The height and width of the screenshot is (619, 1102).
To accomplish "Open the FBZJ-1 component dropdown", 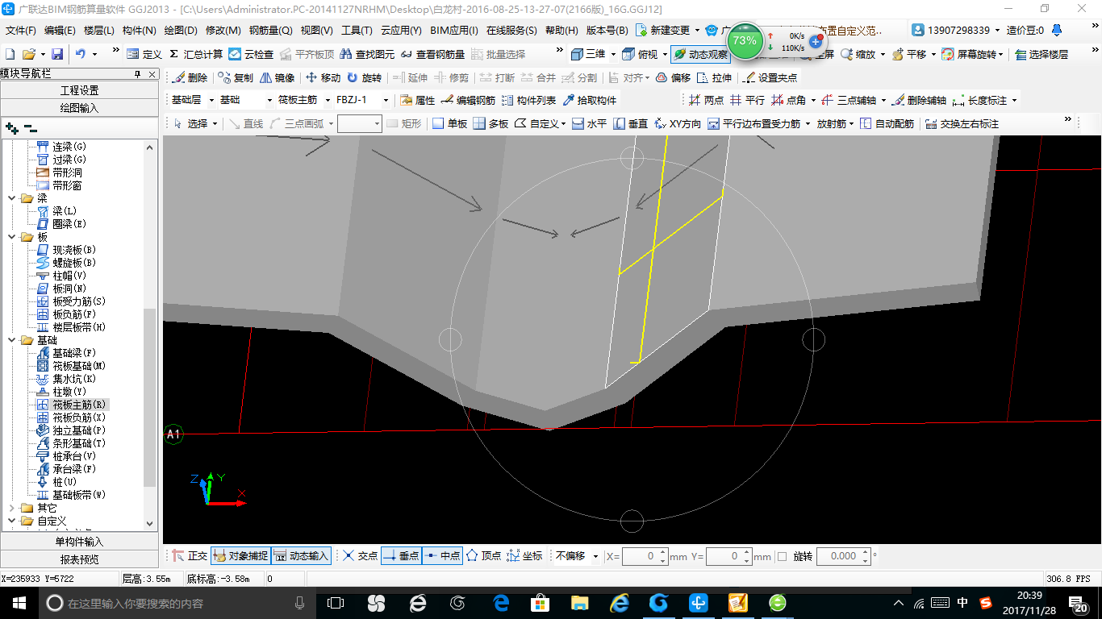I will 386,100.
